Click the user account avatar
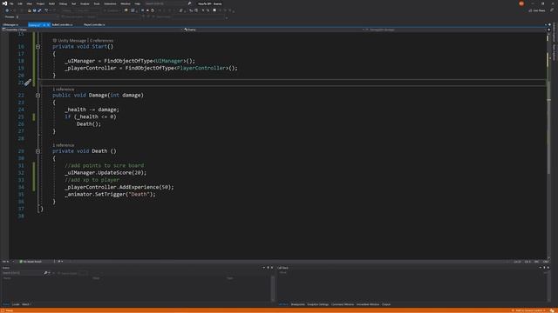Screen dimensions: 558x313 (521, 3)
